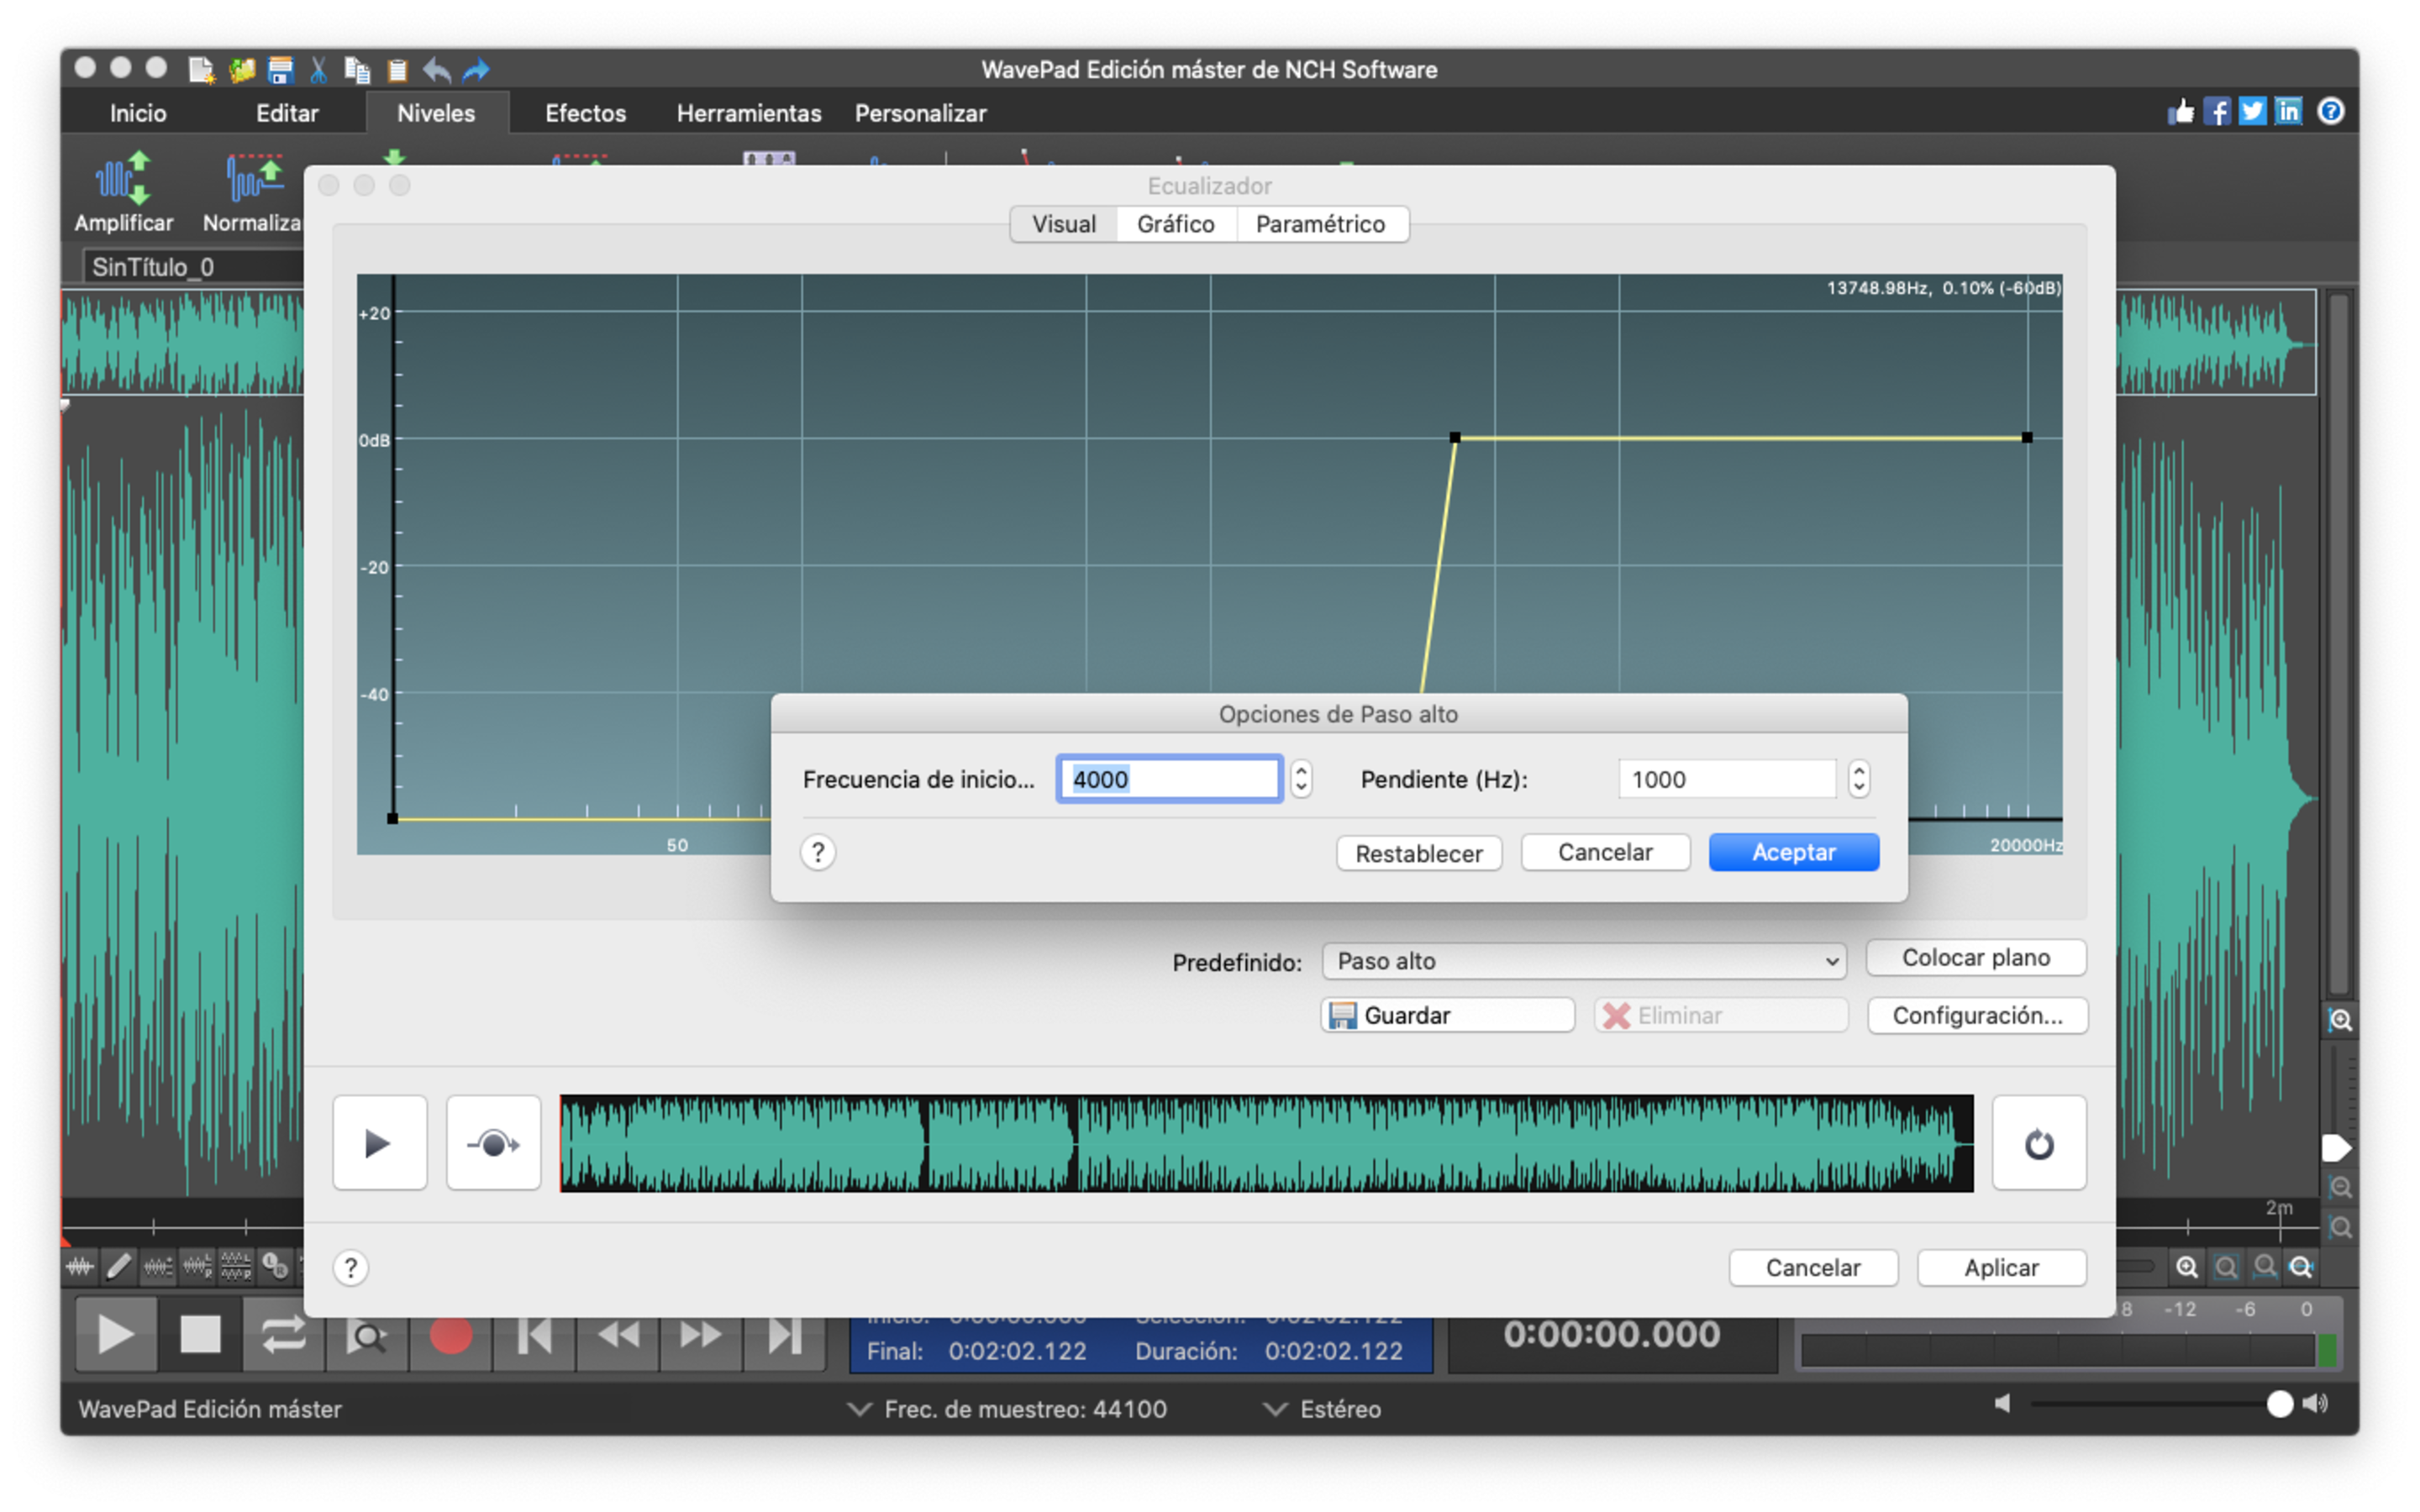Viewport: 2420px width, 1512px height.
Task: Click the zoom-to-selection magnifier icon
Action: pyautogui.click(x=2226, y=1267)
